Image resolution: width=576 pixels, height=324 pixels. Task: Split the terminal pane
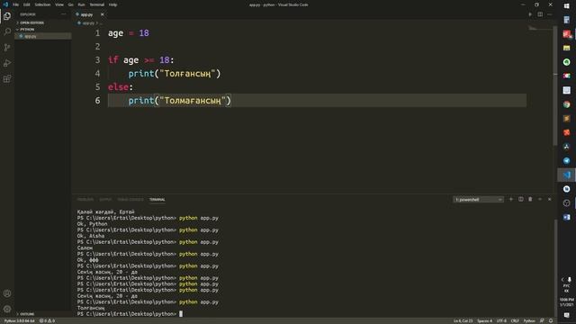[520, 200]
